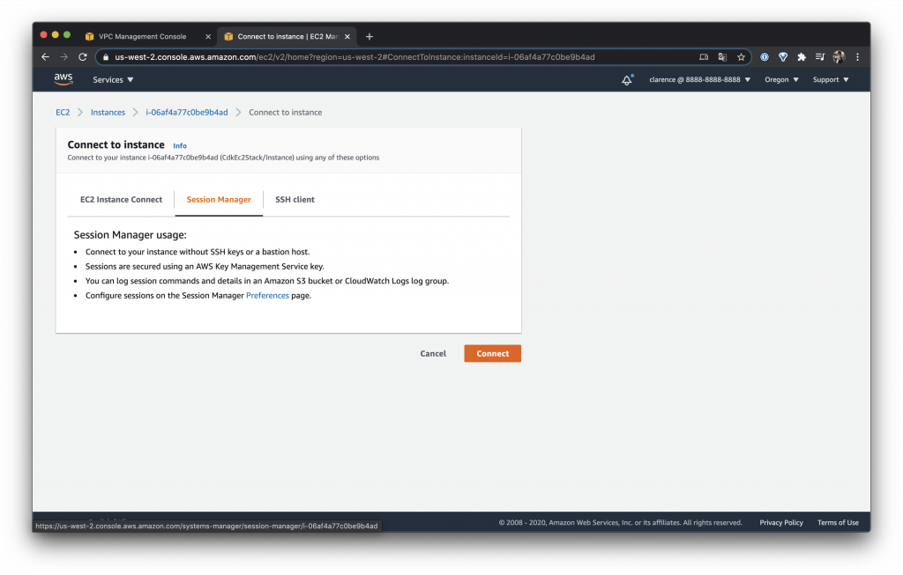Open the Chrome three-dot menu
This screenshot has width=903, height=575.
pos(857,57)
